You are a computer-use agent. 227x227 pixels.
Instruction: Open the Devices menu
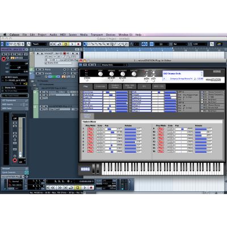pos(111,35)
